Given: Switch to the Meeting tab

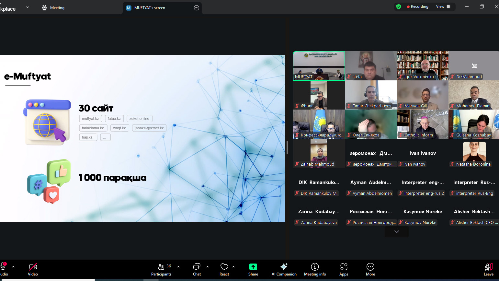Looking at the screenshot, I should [x=53, y=8].
